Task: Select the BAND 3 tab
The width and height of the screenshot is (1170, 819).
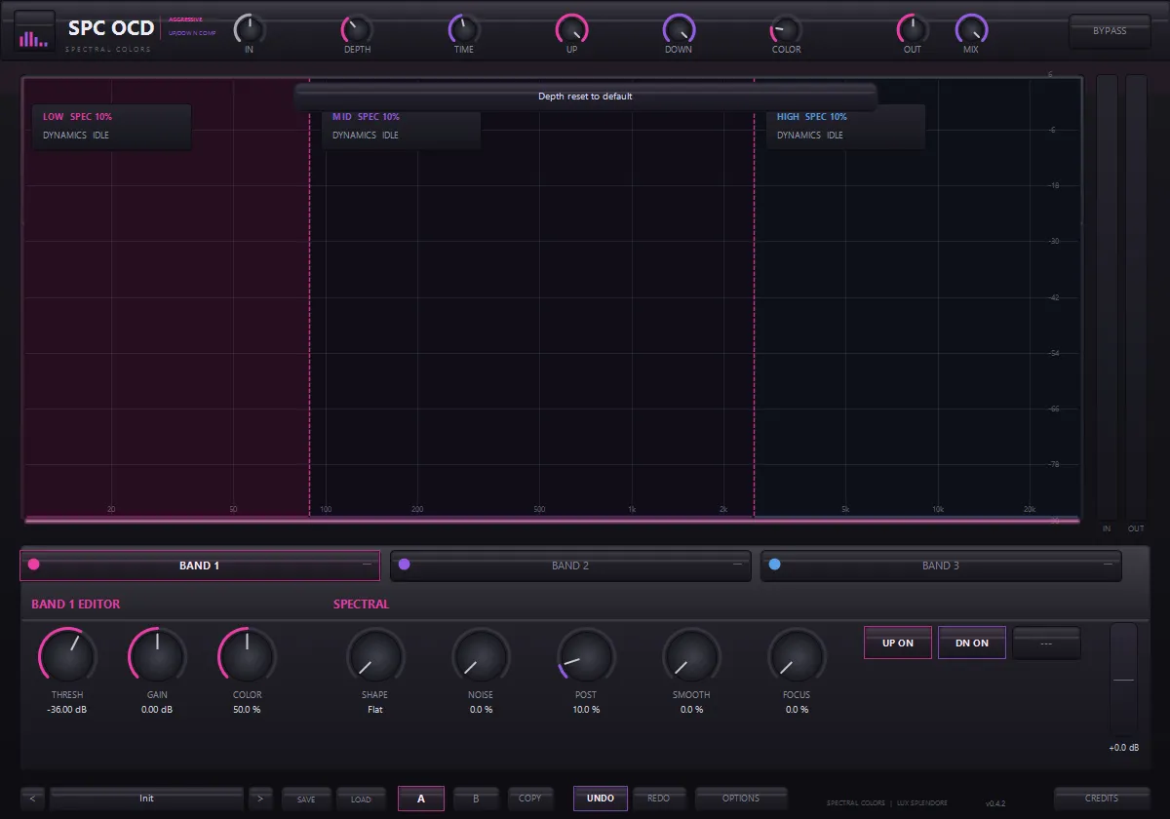Action: 941,565
